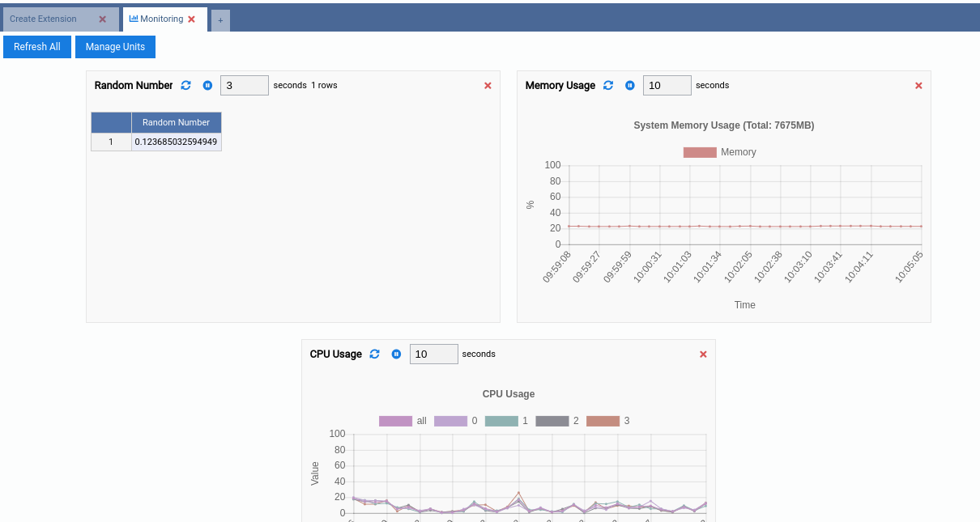Refresh the Memory Usage chart
The image size is (980, 522).
pos(608,85)
